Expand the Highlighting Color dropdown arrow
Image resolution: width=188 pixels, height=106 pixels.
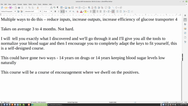[x=88, y=11]
